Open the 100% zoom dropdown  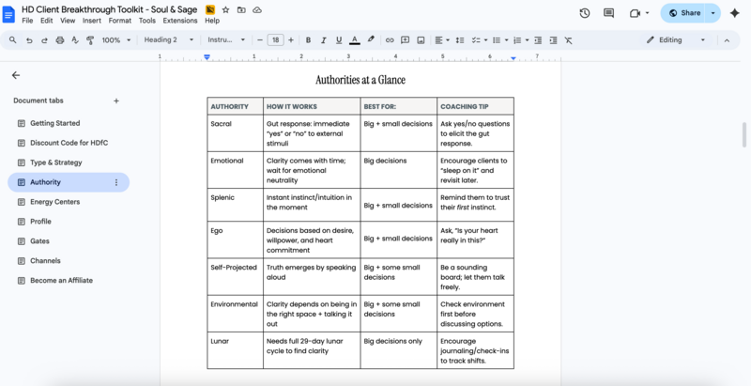(116, 40)
